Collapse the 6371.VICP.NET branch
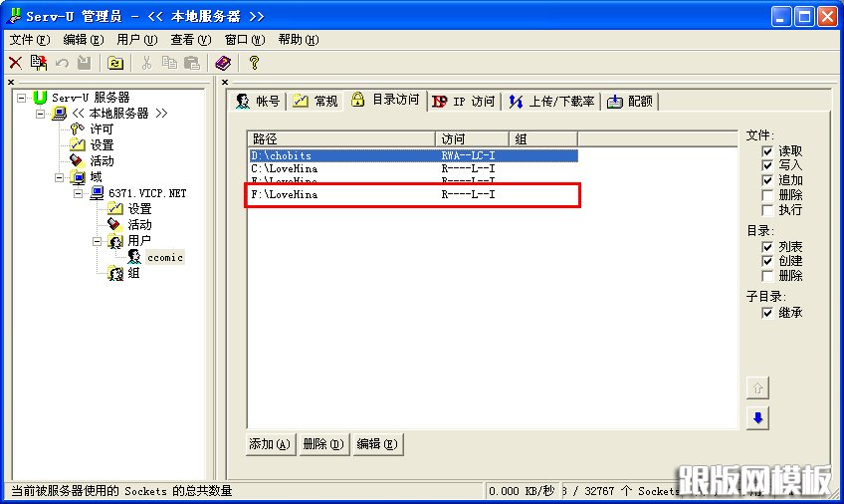The image size is (844, 504). pyautogui.click(x=78, y=193)
